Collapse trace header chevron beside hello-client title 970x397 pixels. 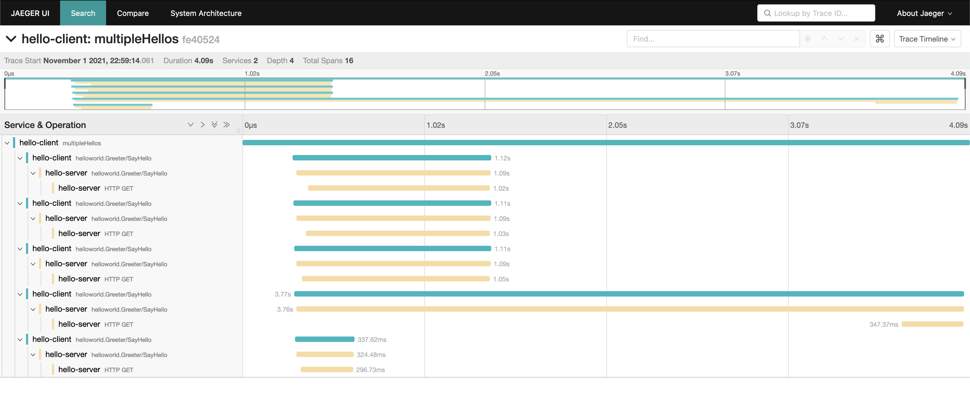pos(11,39)
